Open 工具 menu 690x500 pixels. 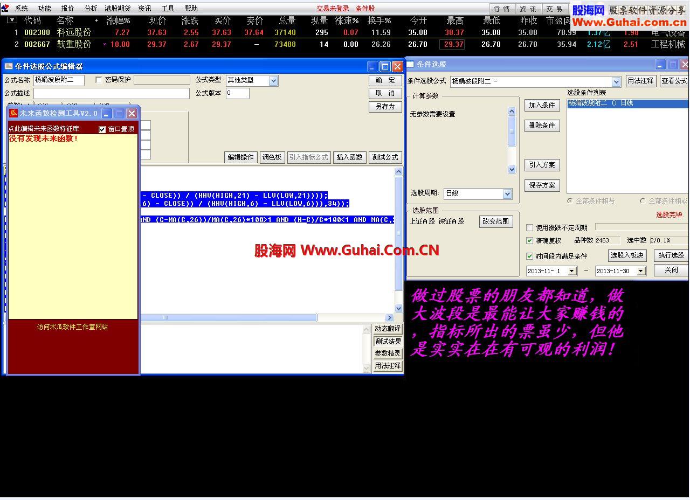coord(168,9)
